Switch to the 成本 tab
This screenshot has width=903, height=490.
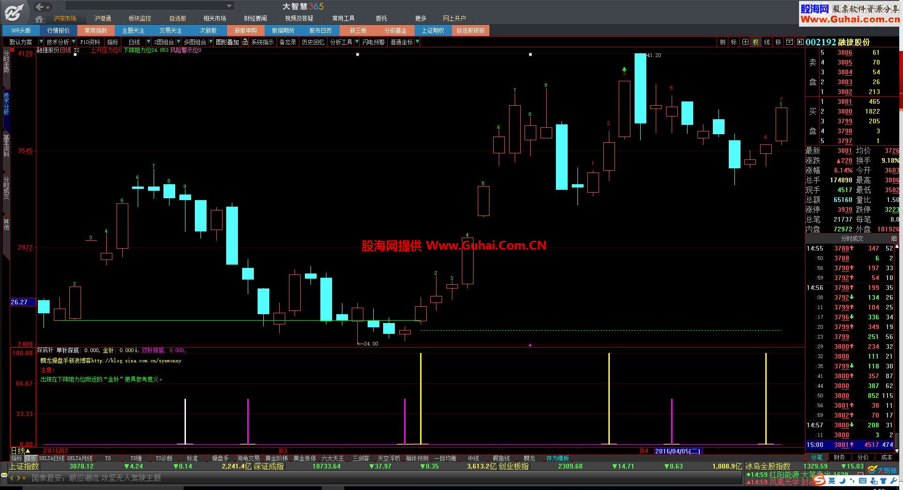[887, 457]
